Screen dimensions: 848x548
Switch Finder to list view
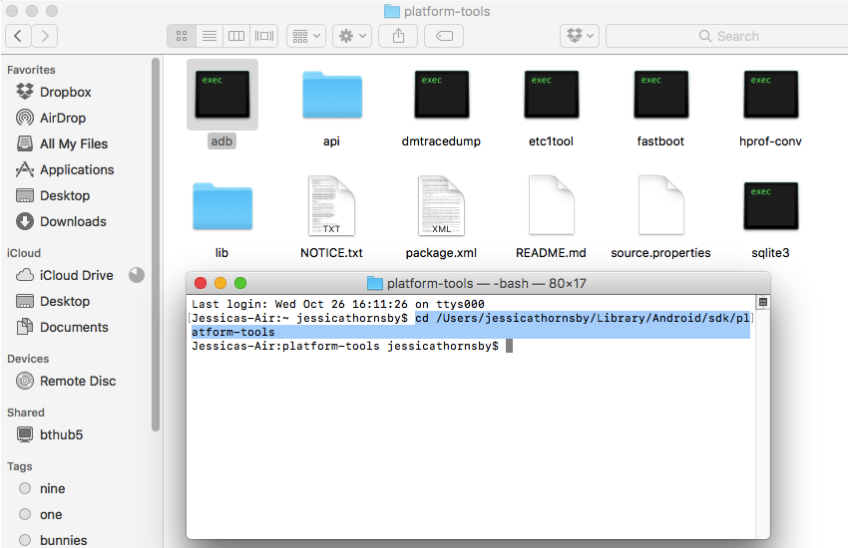pyautogui.click(x=210, y=36)
